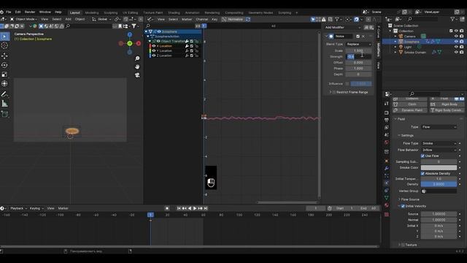This screenshot has width=467, height=263.
Task: Open the fluid Type Flow dropdown
Action: tap(439, 127)
